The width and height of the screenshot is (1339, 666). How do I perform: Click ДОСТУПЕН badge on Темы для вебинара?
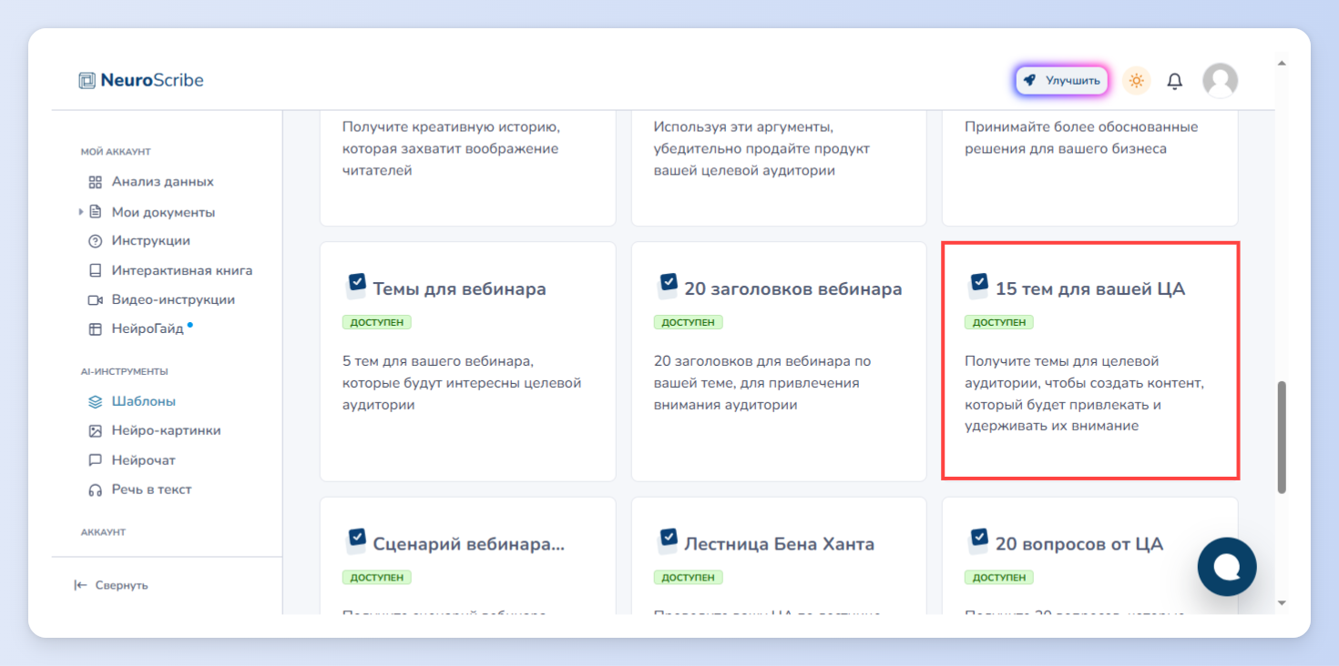pyautogui.click(x=377, y=322)
